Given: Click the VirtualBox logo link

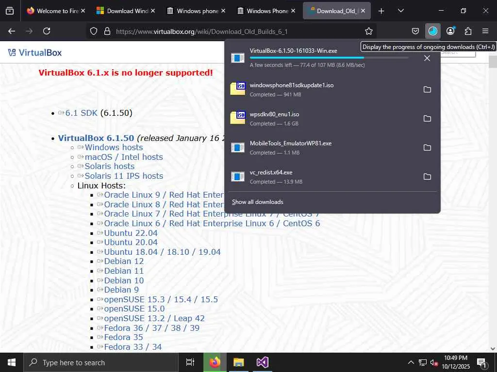Looking at the screenshot, I should pos(34,52).
